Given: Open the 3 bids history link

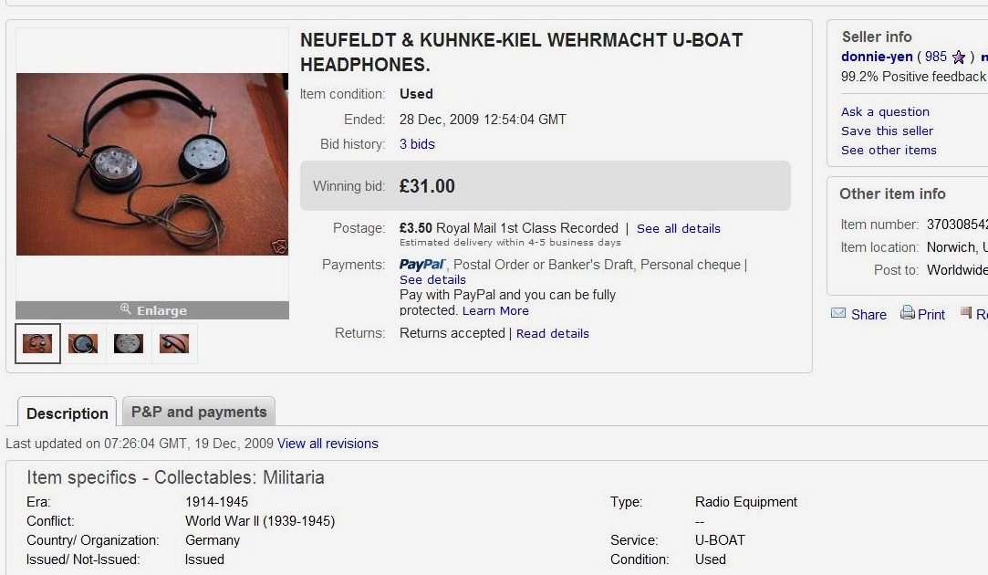Looking at the screenshot, I should 417,144.
